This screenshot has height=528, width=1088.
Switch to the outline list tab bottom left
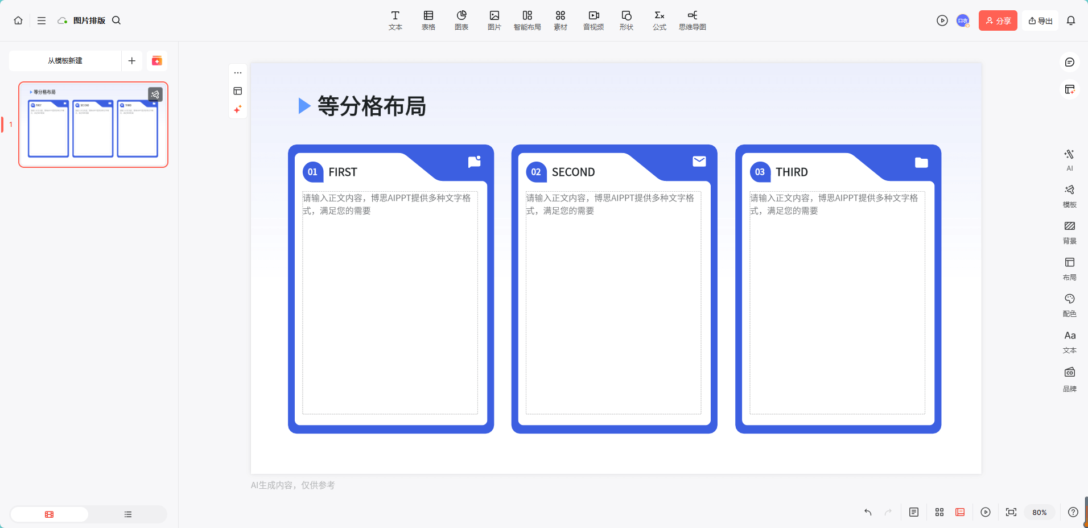(x=127, y=514)
